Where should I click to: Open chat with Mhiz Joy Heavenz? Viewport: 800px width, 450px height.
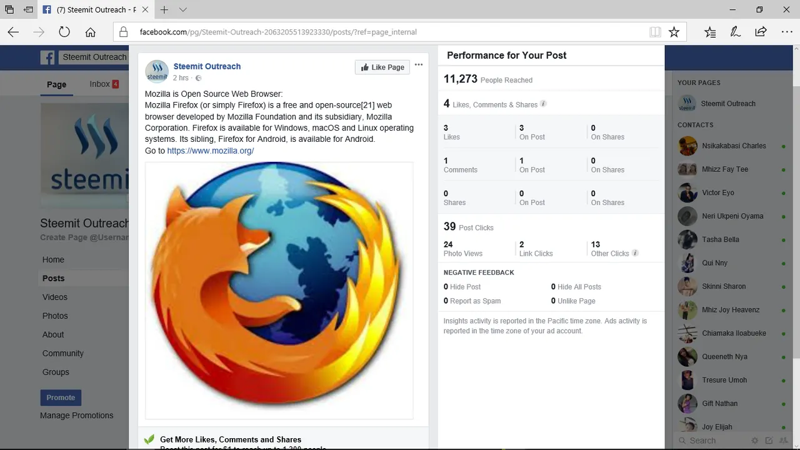pos(732,310)
